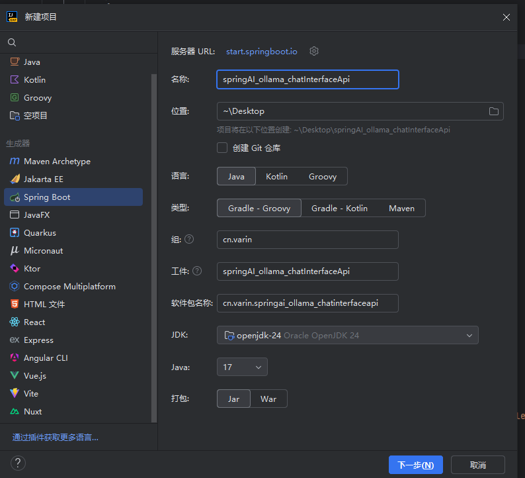Image resolution: width=525 pixels, height=478 pixels.
Task: Choose Groovy as the language
Action: [323, 176]
